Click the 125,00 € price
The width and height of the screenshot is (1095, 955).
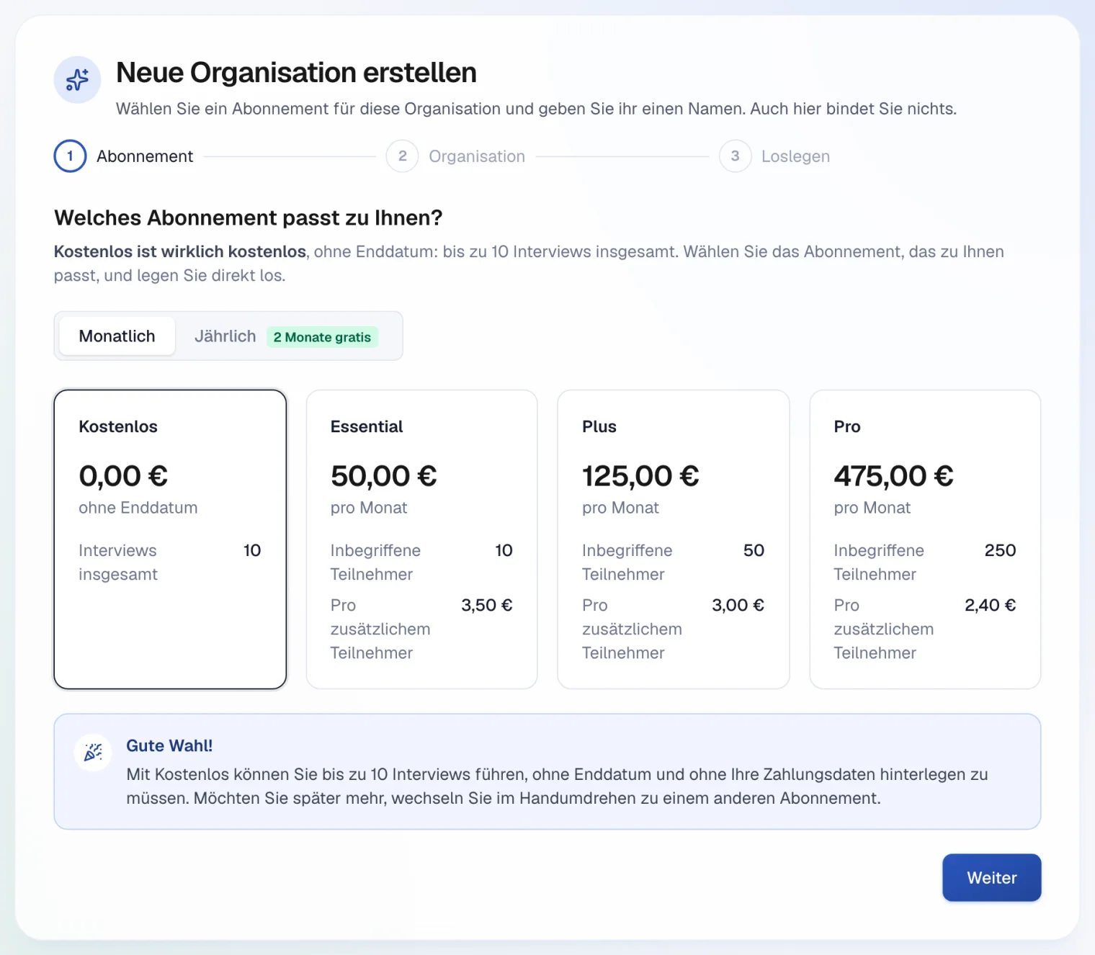point(640,476)
